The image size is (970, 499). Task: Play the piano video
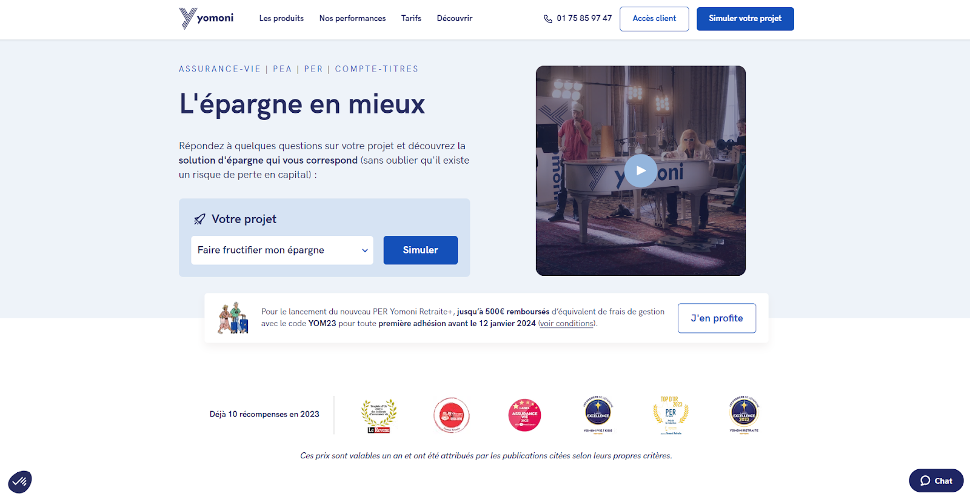click(x=641, y=171)
